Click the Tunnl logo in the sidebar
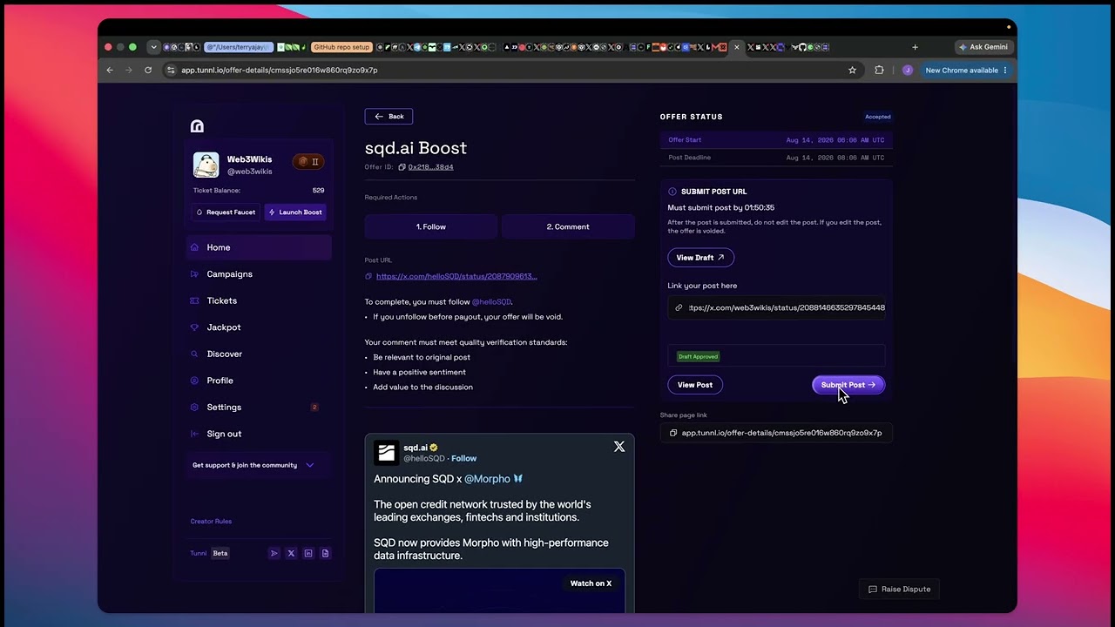 click(x=197, y=126)
